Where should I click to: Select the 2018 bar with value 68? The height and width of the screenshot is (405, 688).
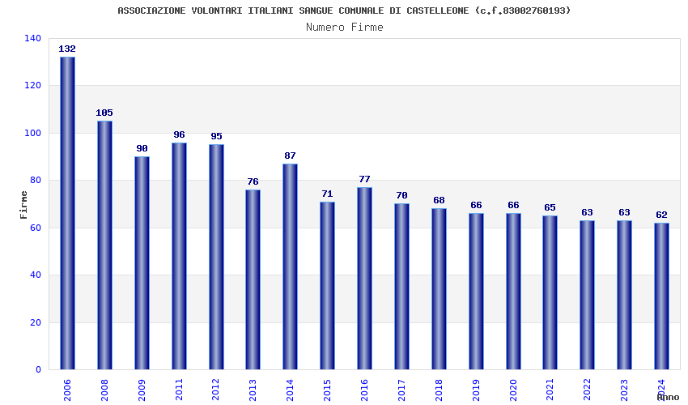(x=439, y=289)
